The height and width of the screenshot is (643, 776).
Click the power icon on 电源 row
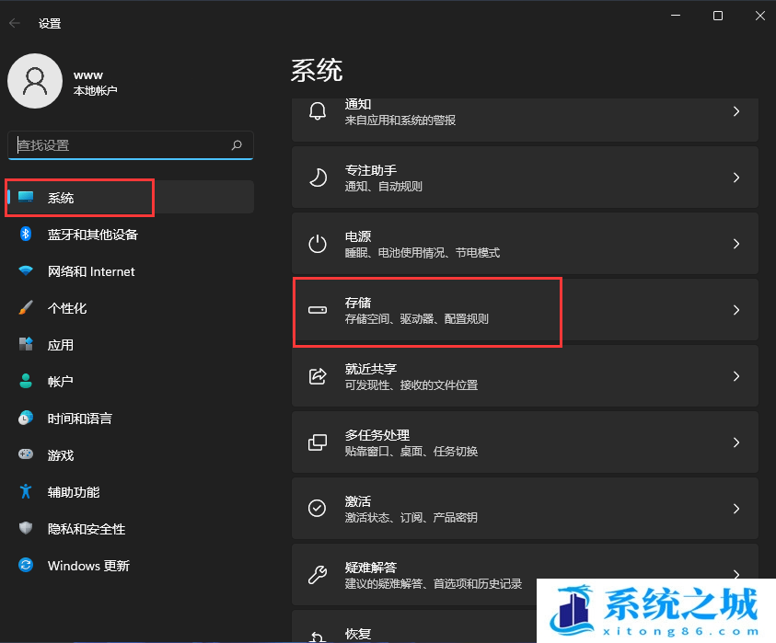[318, 244]
